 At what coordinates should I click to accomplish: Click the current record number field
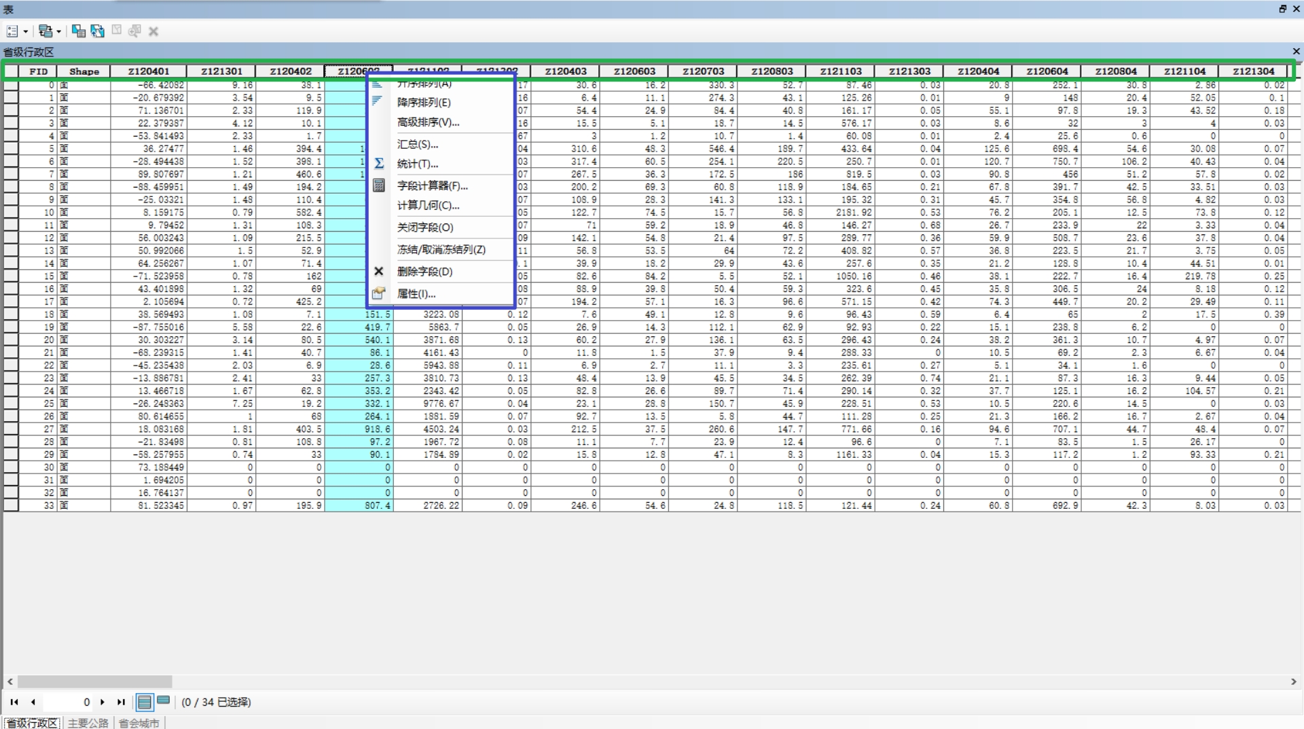point(67,702)
